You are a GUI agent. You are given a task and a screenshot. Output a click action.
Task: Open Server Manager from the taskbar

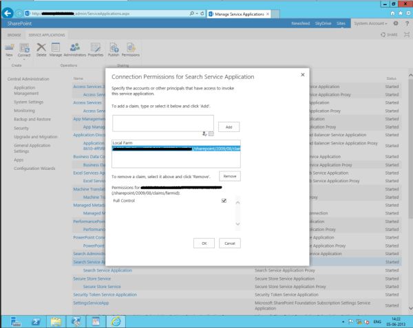click(x=16, y=321)
